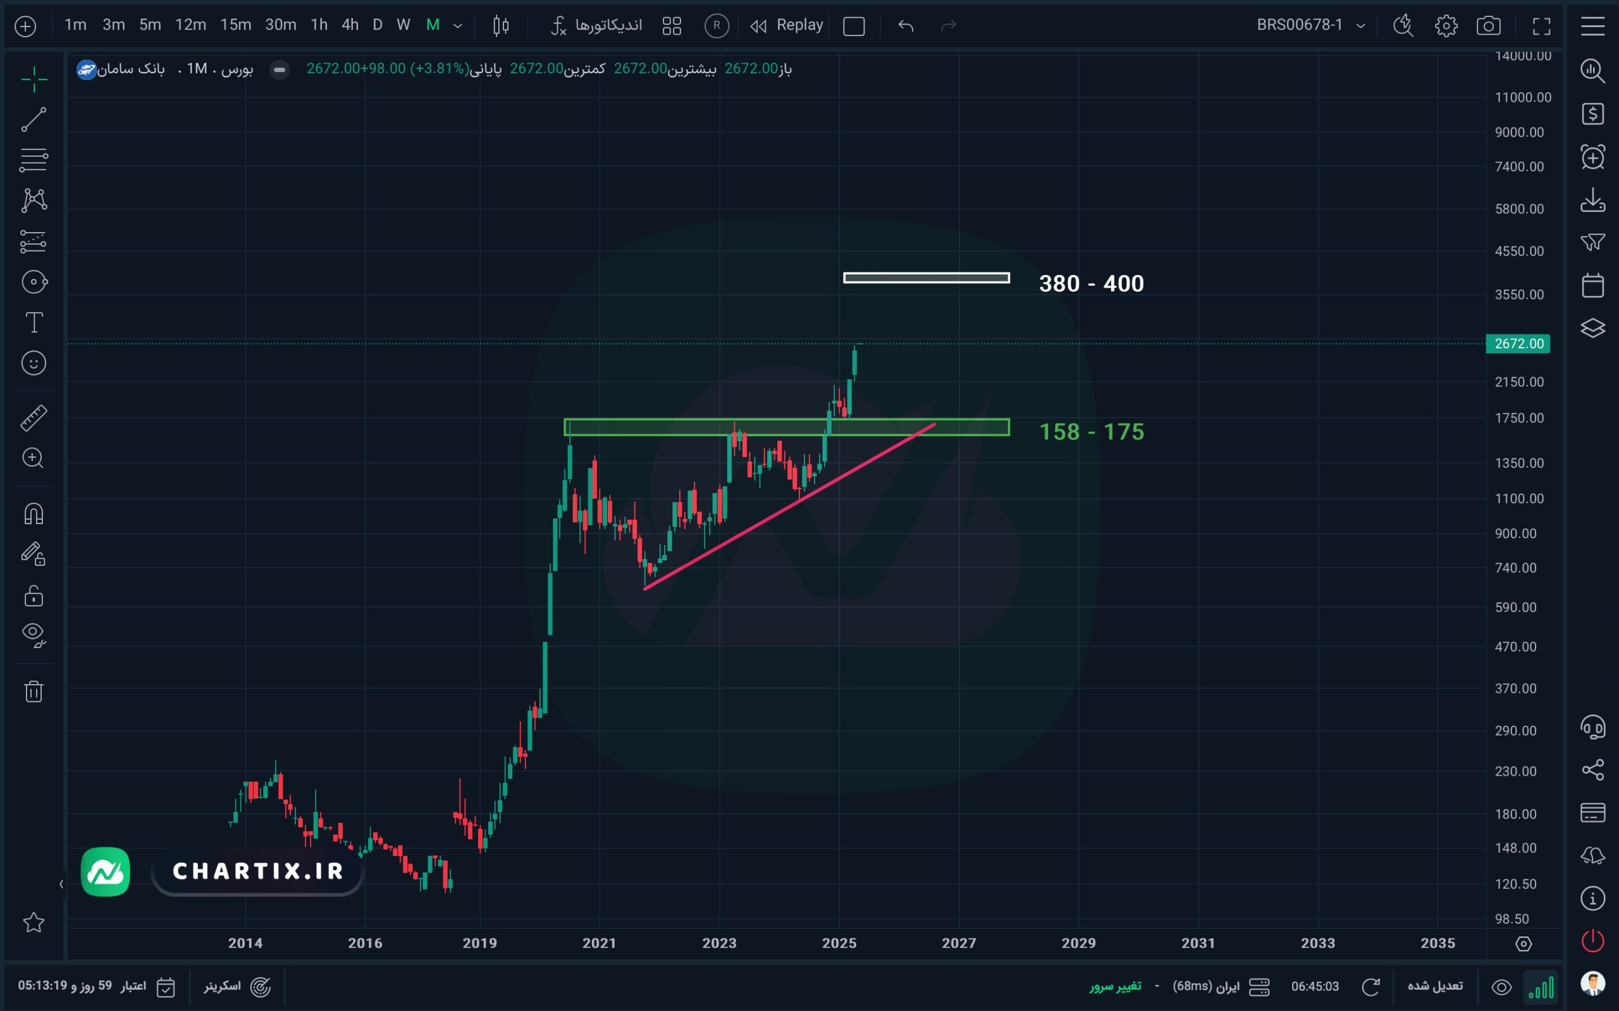Open the chart settings gear
1619x1011 pixels.
point(1445,26)
